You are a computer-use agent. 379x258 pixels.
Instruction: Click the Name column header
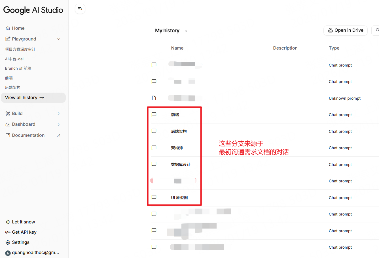tap(177, 48)
